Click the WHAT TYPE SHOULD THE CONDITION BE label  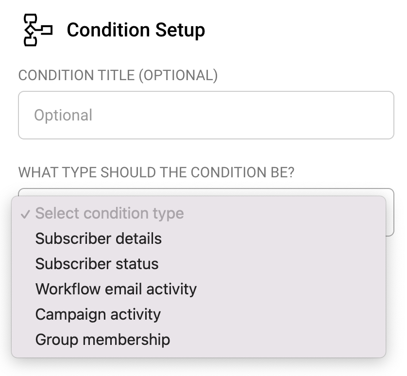pyautogui.click(x=156, y=172)
